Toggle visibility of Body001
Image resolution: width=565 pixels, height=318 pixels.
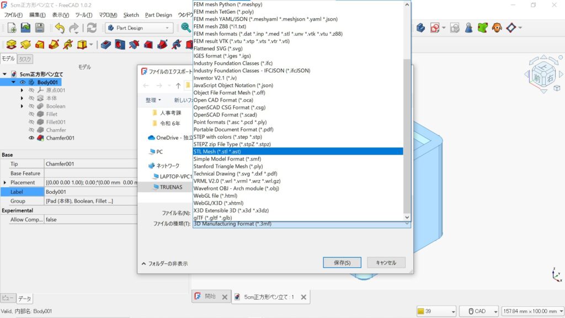(23, 82)
